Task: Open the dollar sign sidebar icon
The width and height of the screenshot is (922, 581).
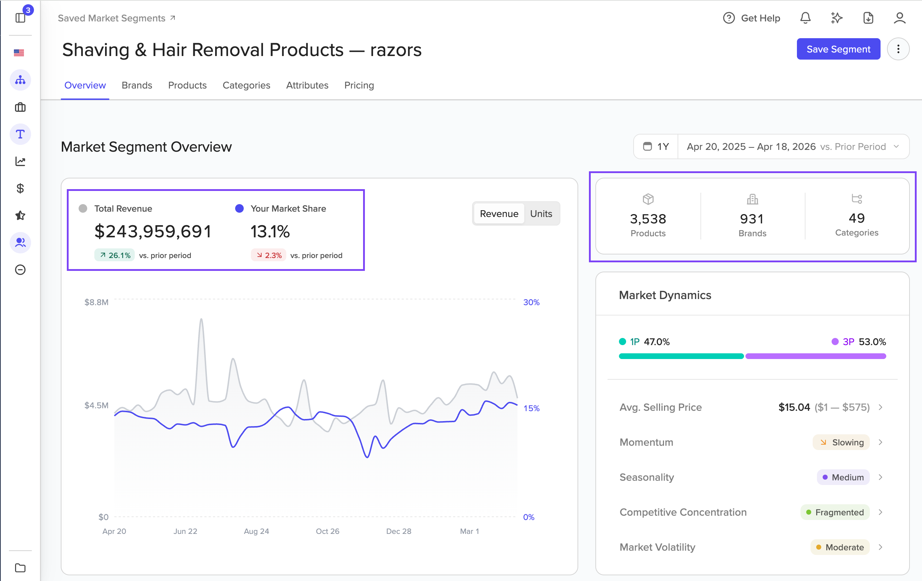Action: 20,188
